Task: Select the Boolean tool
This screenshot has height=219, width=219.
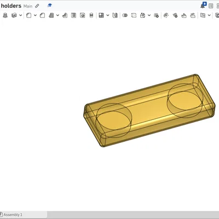Action: [x=125, y=15]
